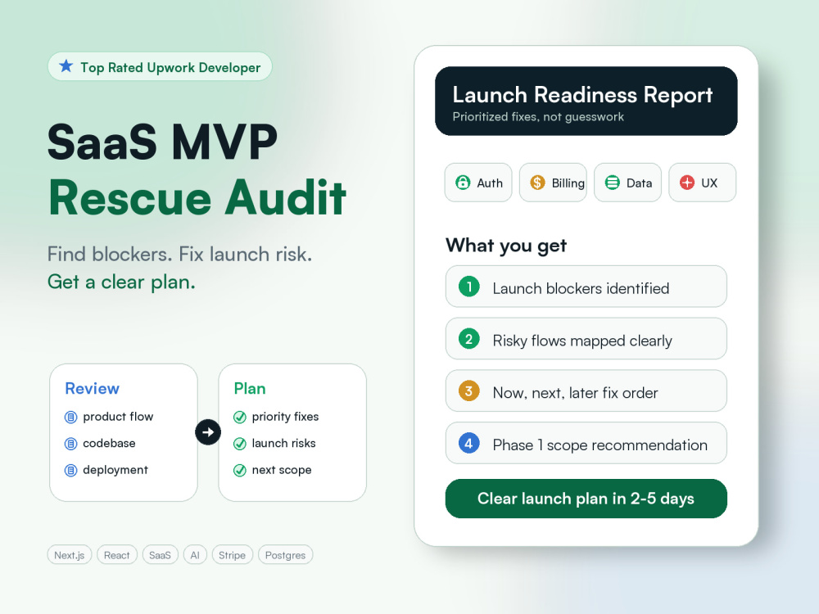Select the Billing chip

pos(553,183)
